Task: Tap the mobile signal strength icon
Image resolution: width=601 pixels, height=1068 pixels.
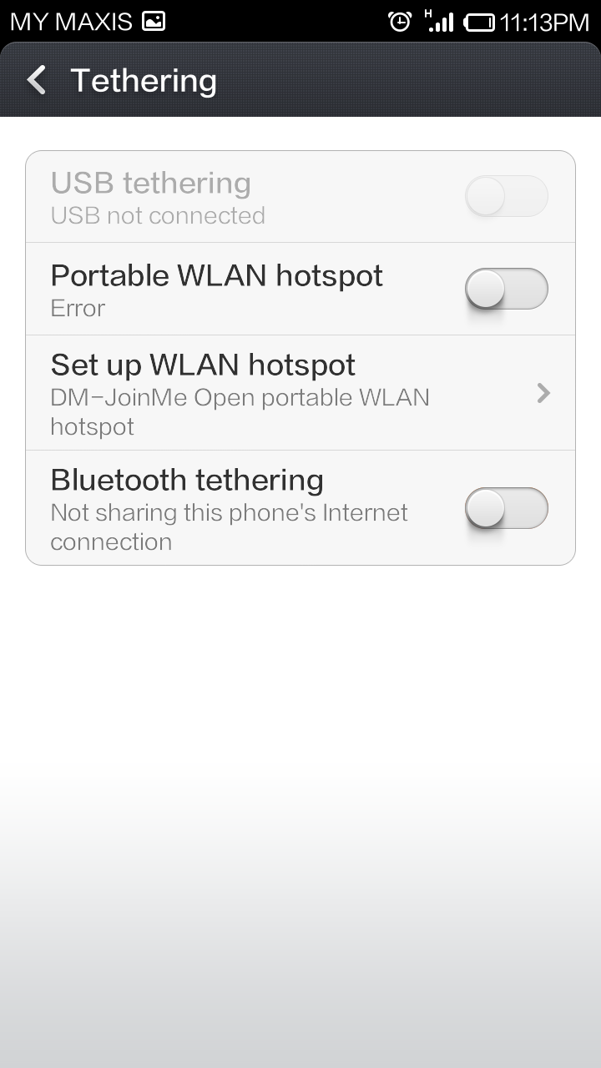Action: 439,21
